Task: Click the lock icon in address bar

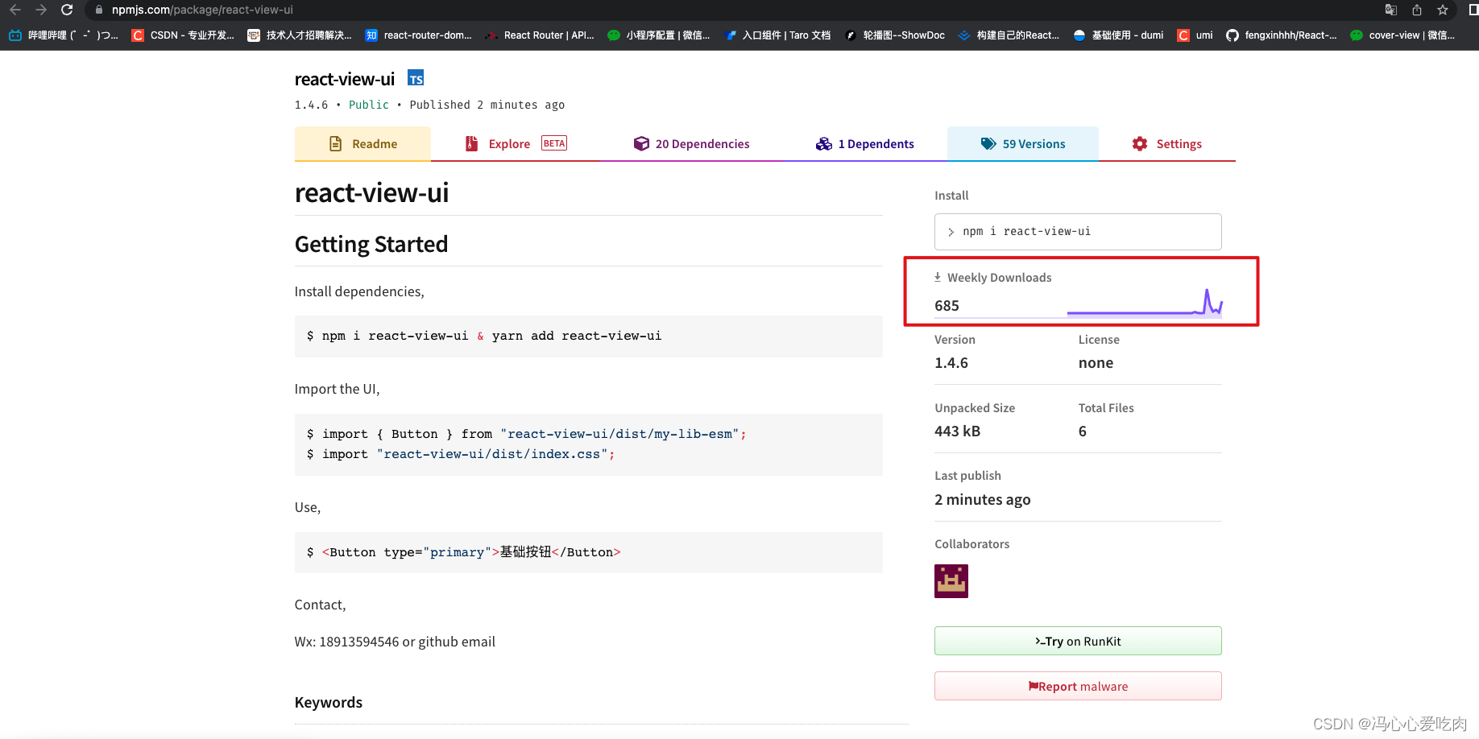Action: coord(99,10)
